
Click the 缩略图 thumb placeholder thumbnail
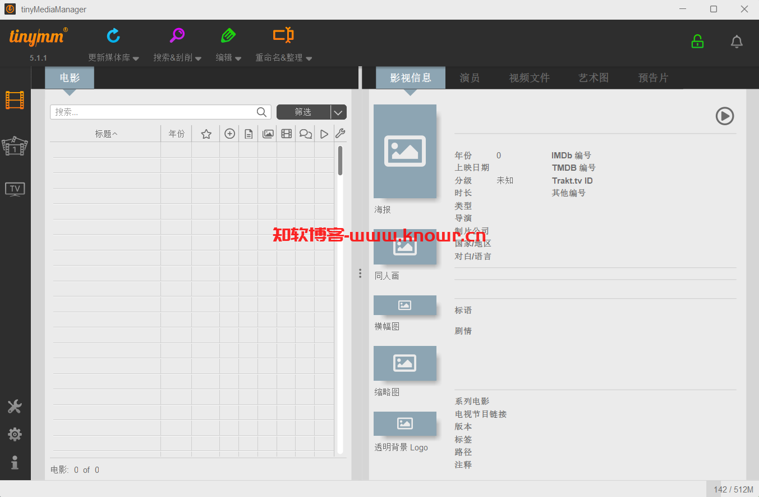(405, 363)
